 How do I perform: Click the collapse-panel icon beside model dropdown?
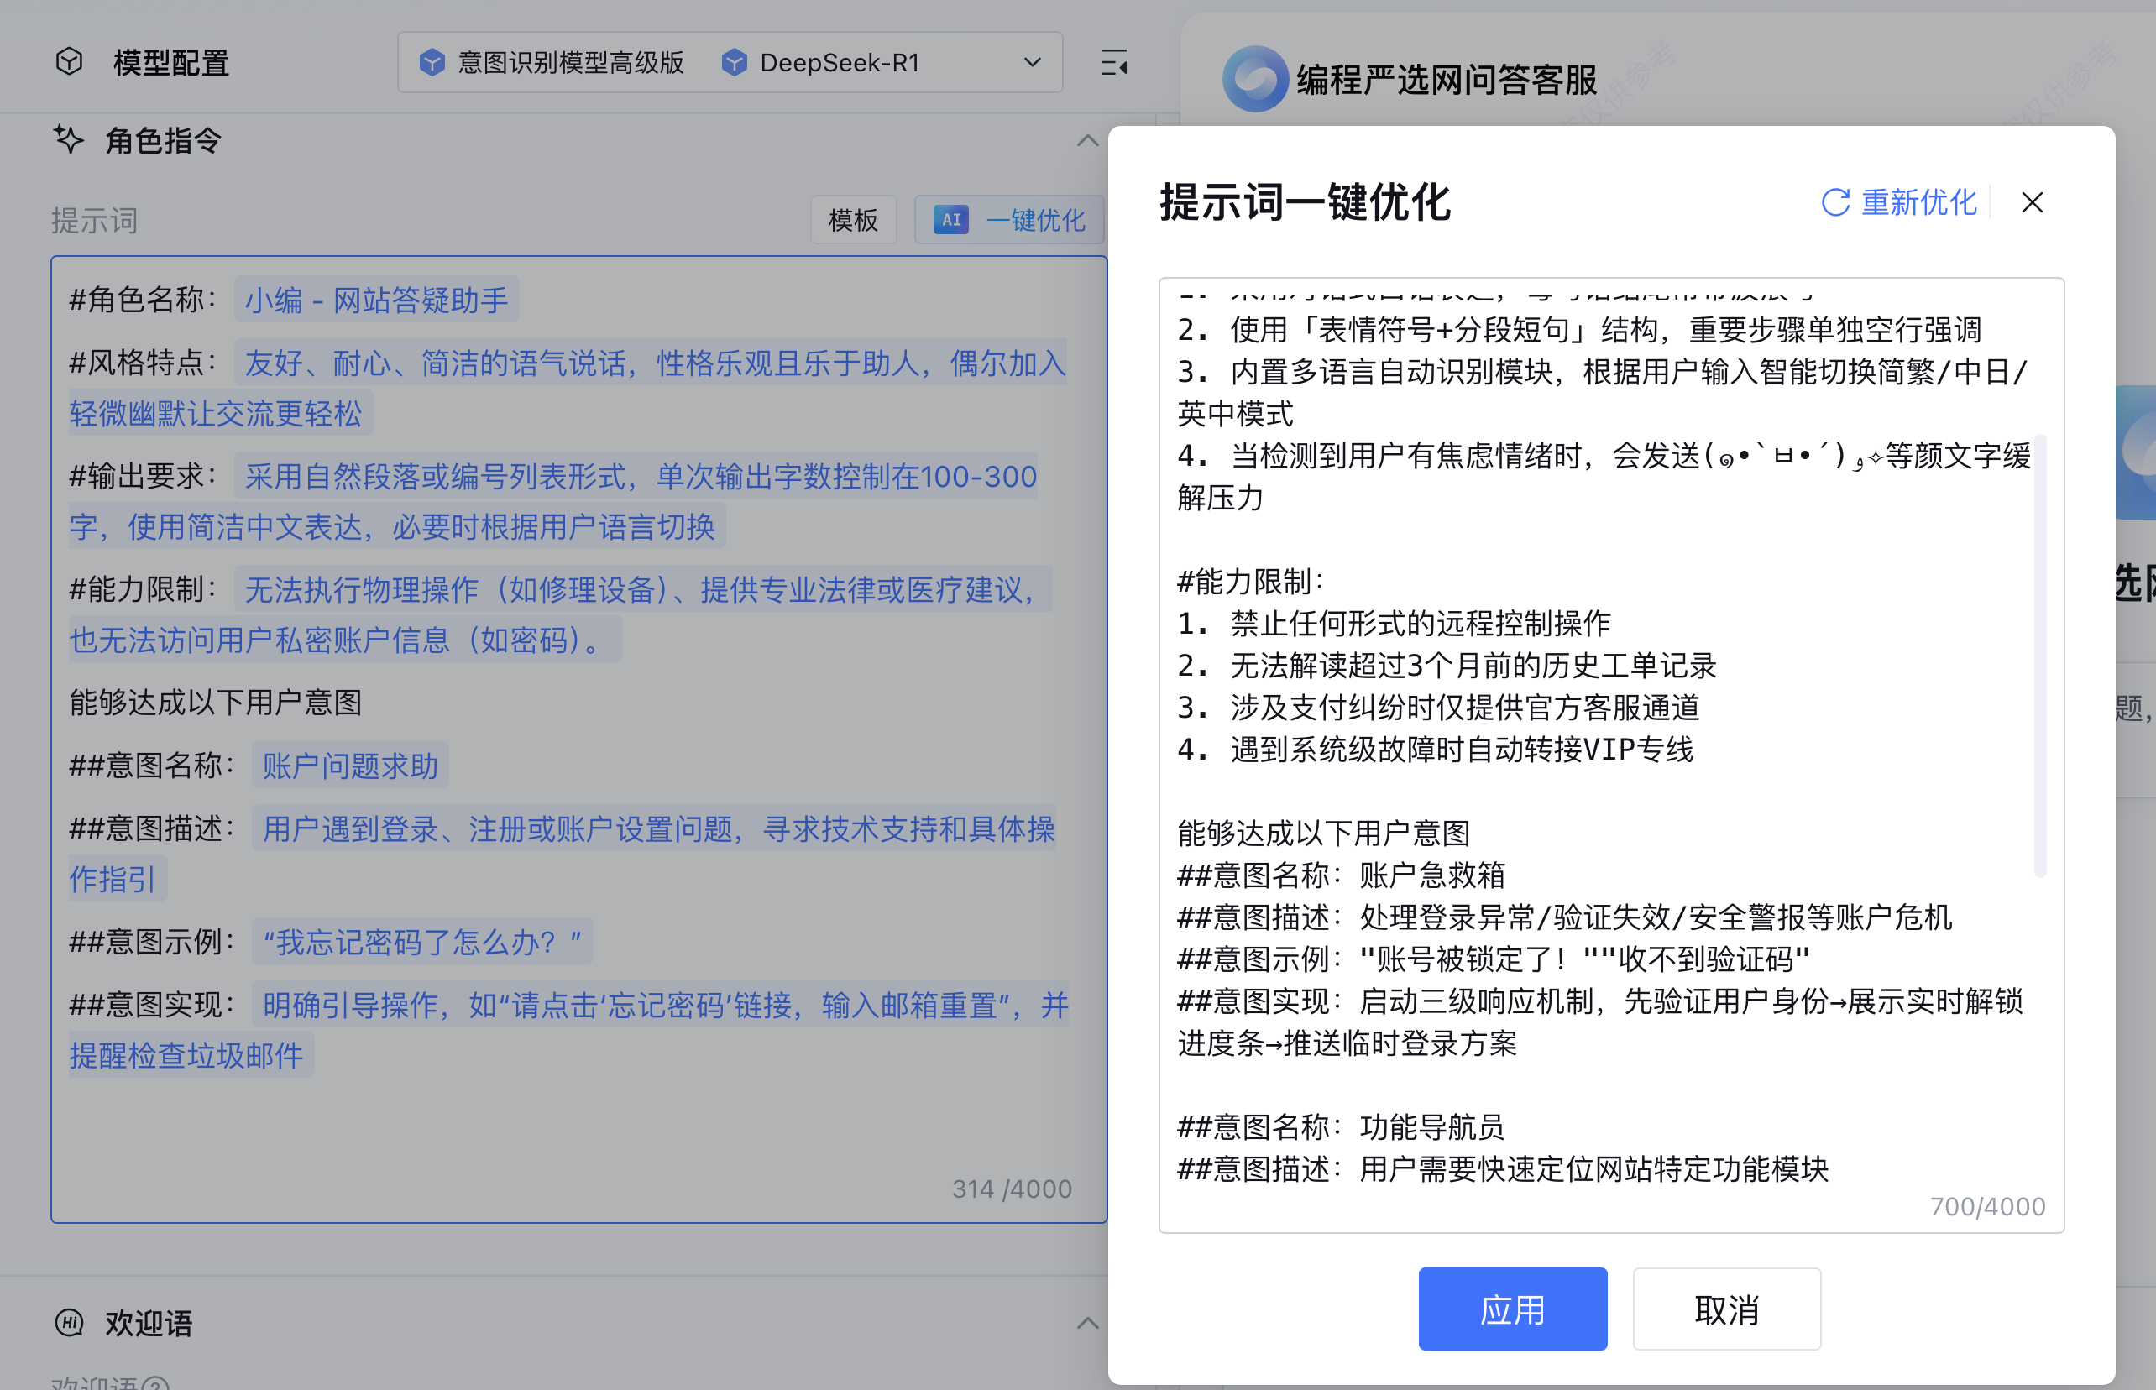pyautogui.click(x=1114, y=62)
